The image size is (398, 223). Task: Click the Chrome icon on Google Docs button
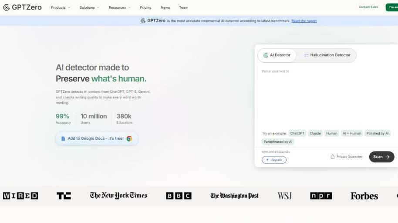coord(129,139)
